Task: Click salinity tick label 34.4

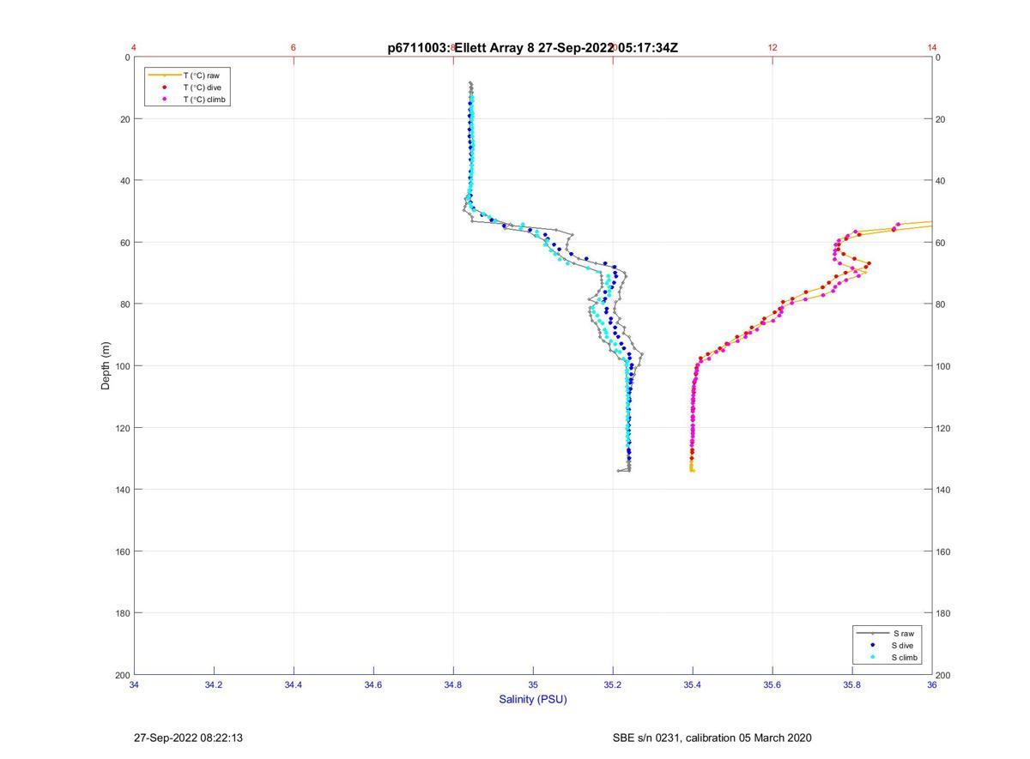Action: tap(294, 684)
